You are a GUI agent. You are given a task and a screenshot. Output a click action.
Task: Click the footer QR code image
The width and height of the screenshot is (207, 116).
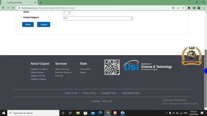click(x=112, y=67)
